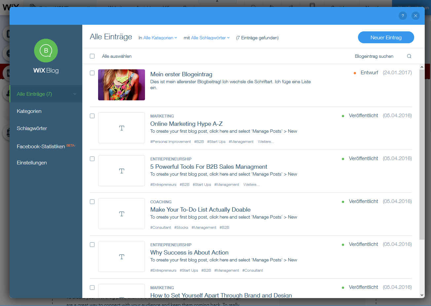Check How to Set Yourself Apart checkbox
Screen dimensions: 431x306
92,288
